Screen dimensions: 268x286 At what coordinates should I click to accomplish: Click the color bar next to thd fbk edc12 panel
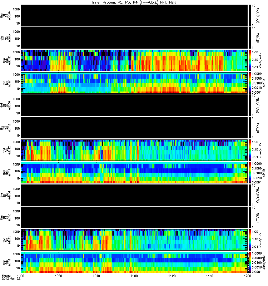pos(250,150)
